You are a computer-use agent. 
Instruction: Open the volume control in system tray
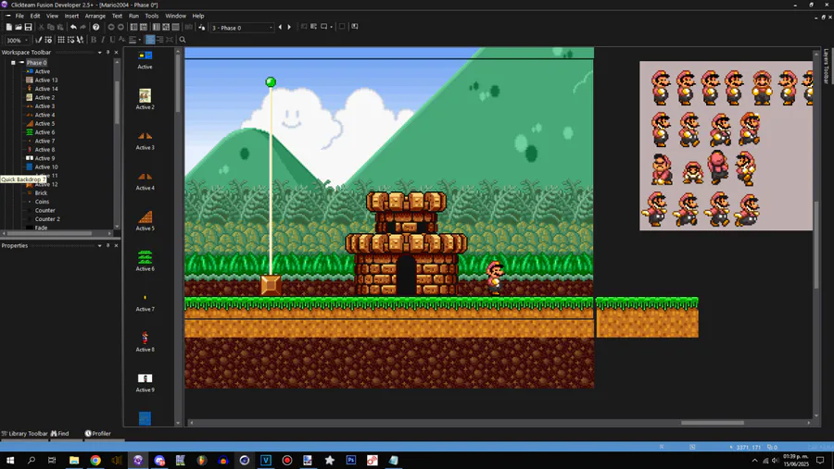pos(775,461)
